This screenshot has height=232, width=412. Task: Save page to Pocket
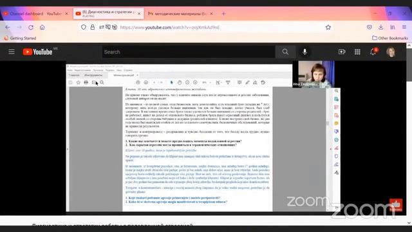click(x=370, y=27)
